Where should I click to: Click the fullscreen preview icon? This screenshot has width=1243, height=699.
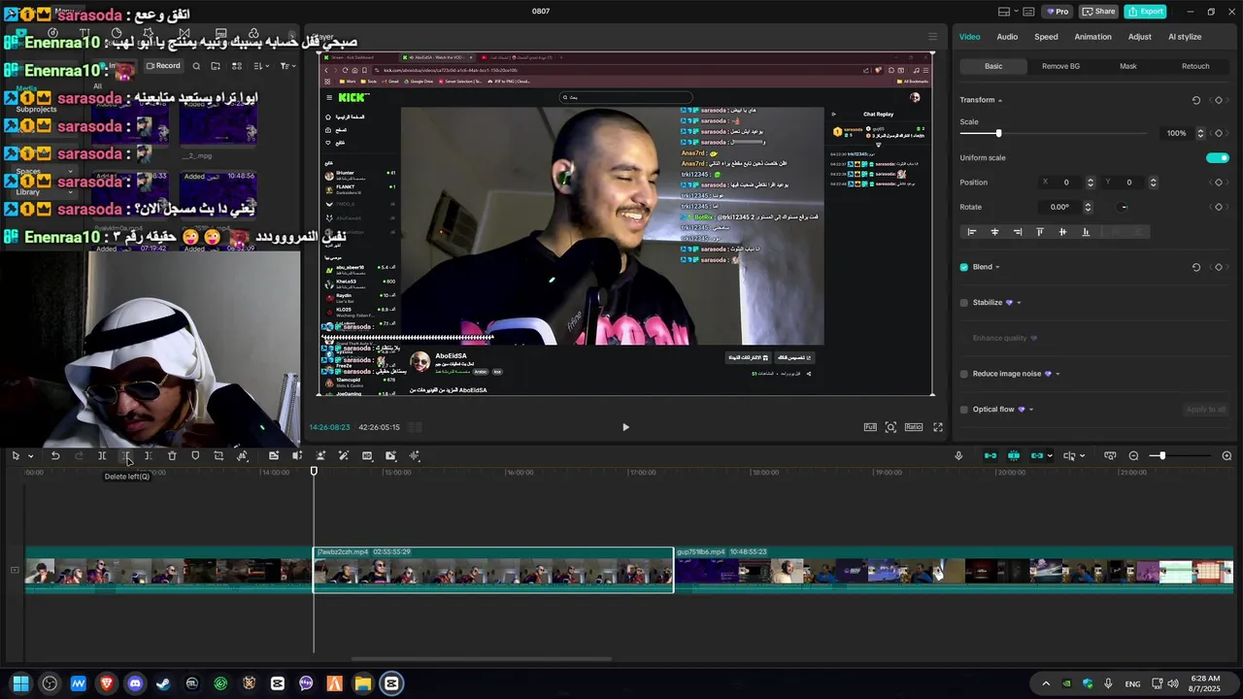[938, 427]
